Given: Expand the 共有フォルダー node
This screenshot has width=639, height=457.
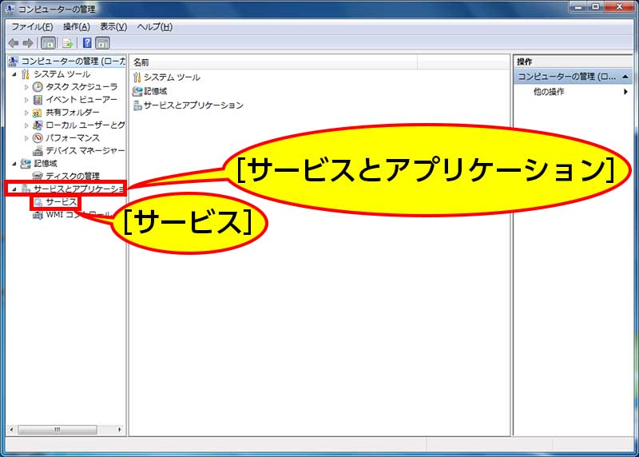Looking at the screenshot, I should point(26,113).
